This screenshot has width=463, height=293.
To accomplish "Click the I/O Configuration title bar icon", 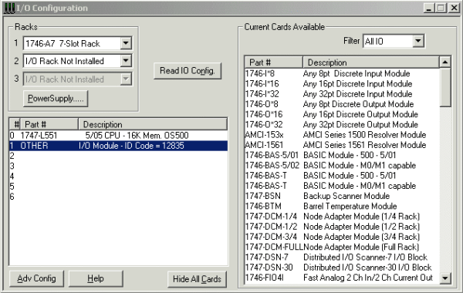I will coord(9,8).
